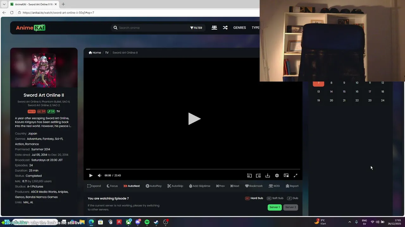Click the download icon in the player
The width and height of the screenshot is (405, 227).
point(268,176)
